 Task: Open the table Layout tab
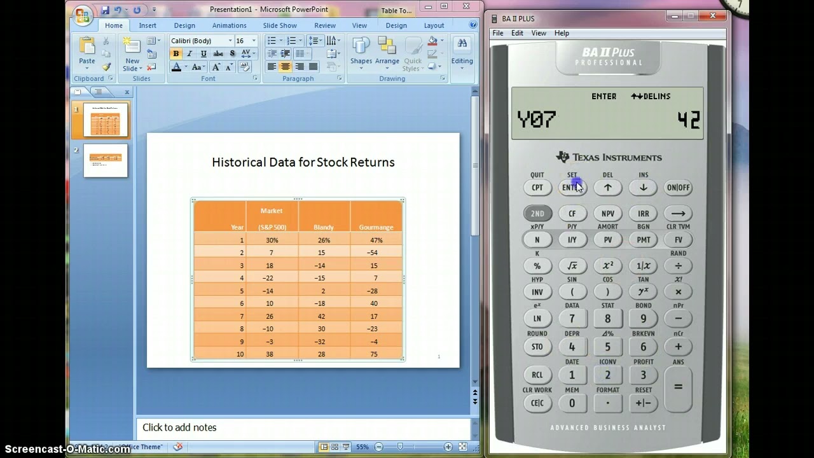pyautogui.click(x=434, y=25)
